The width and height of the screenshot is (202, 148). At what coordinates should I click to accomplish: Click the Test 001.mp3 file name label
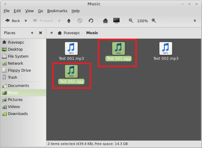(71, 59)
